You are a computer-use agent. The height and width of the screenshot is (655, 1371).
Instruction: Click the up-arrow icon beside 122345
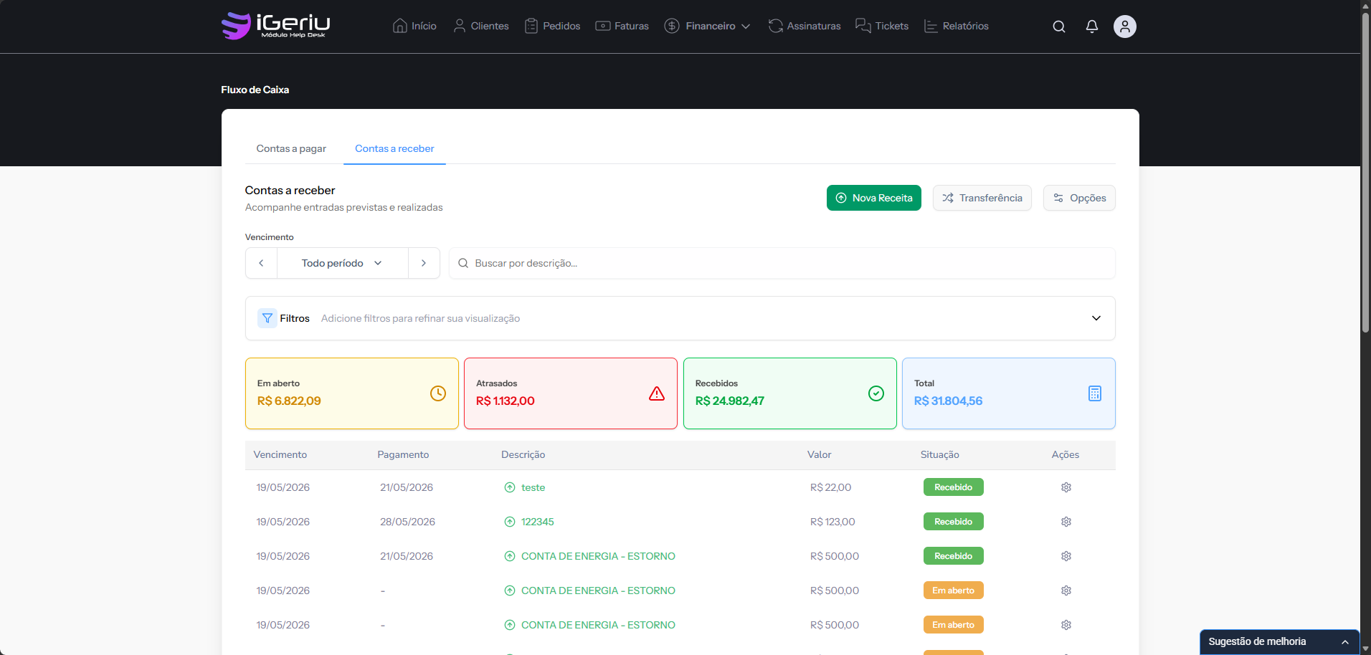(x=510, y=522)
